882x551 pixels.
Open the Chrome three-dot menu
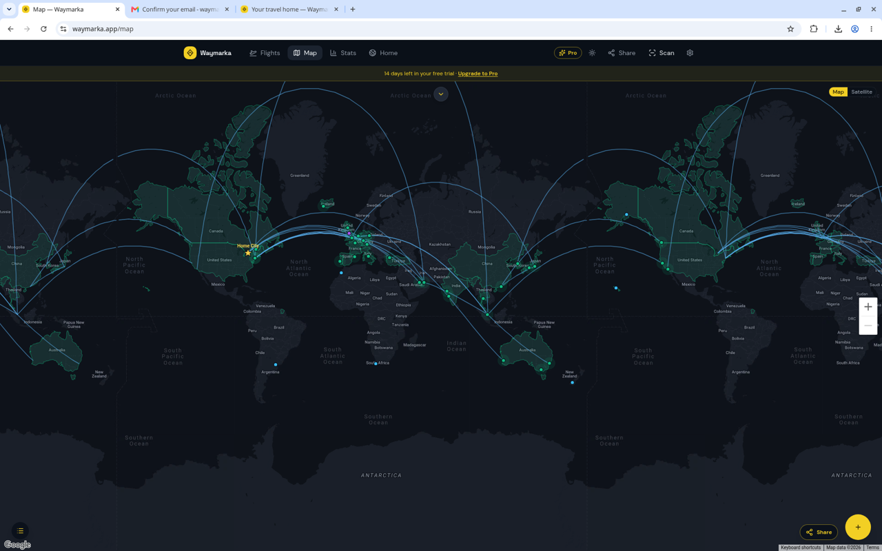click(x=871, y=29)
